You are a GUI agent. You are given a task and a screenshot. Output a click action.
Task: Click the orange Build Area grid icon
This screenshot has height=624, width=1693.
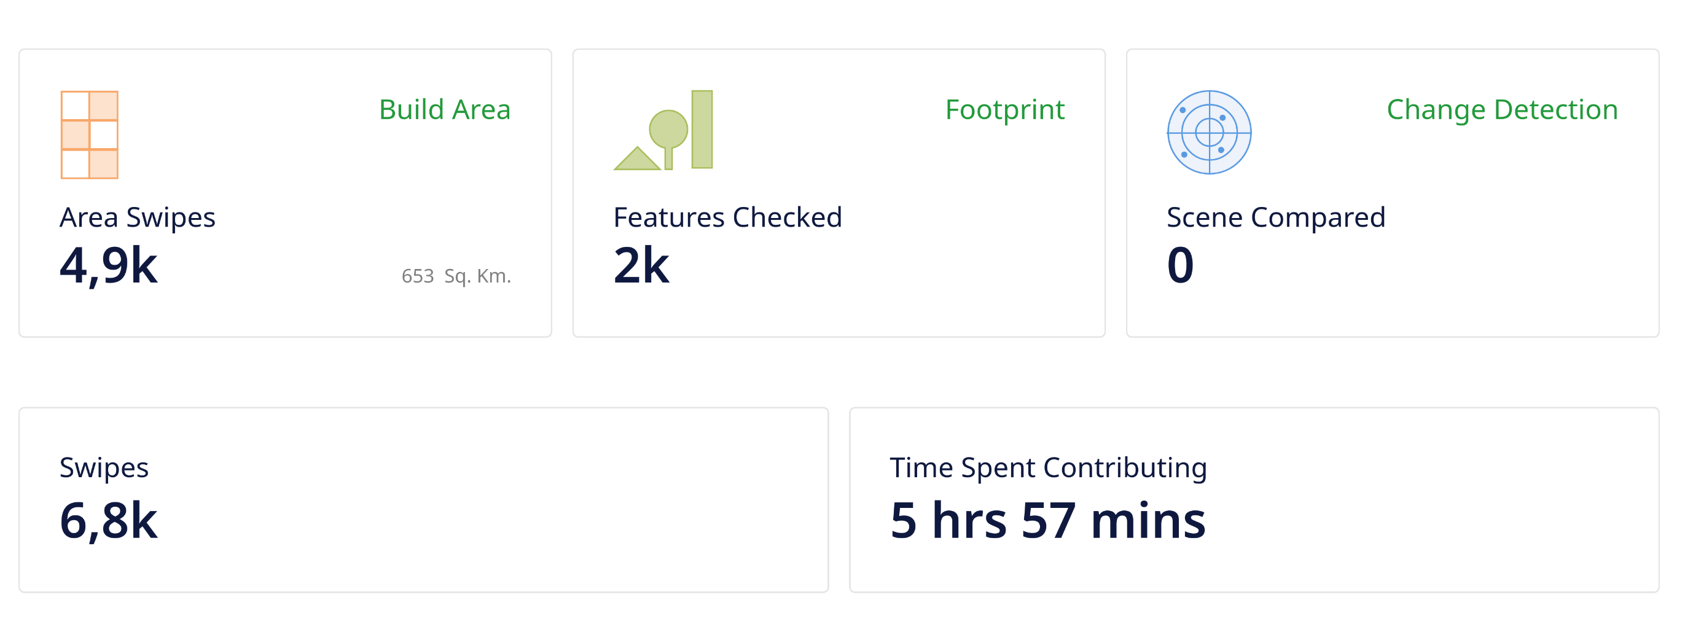point(90,135)
